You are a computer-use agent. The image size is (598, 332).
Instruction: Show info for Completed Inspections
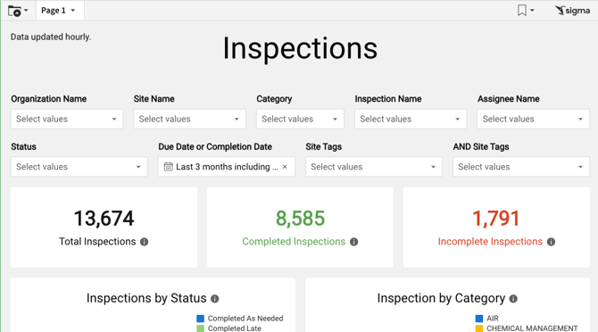point(354,242)
